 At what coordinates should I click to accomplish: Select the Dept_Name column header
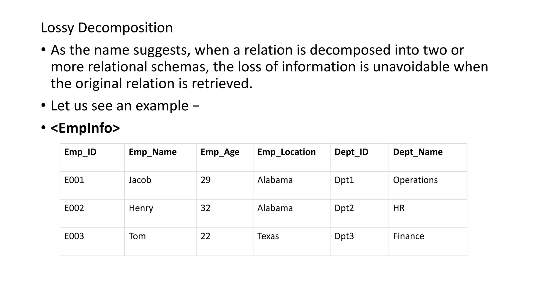click(x=418, y=152)
